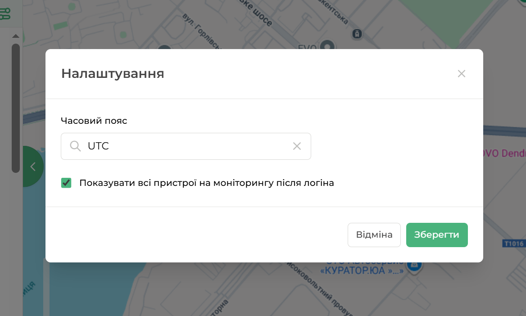
Task: Click the Налаштування dialog title
Action: pyautogui.click(x=113, y=74)
